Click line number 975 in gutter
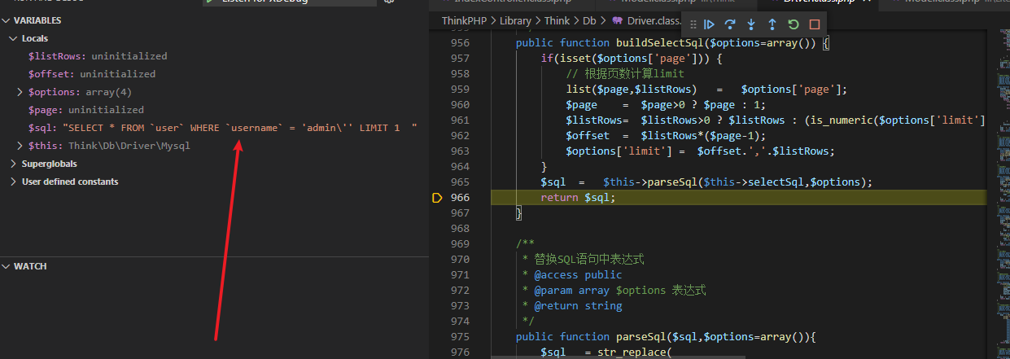Viewport: 1010px width, 359px height. [x=460, y=337]
